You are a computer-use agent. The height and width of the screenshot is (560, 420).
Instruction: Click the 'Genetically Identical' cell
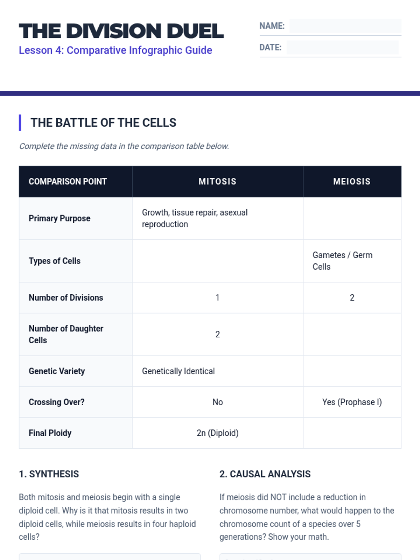[178, 371]
